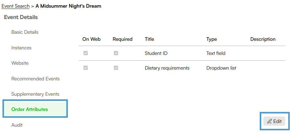The image size is (291, 138).
Task: Click the Title column header
Action: [149, 39]
